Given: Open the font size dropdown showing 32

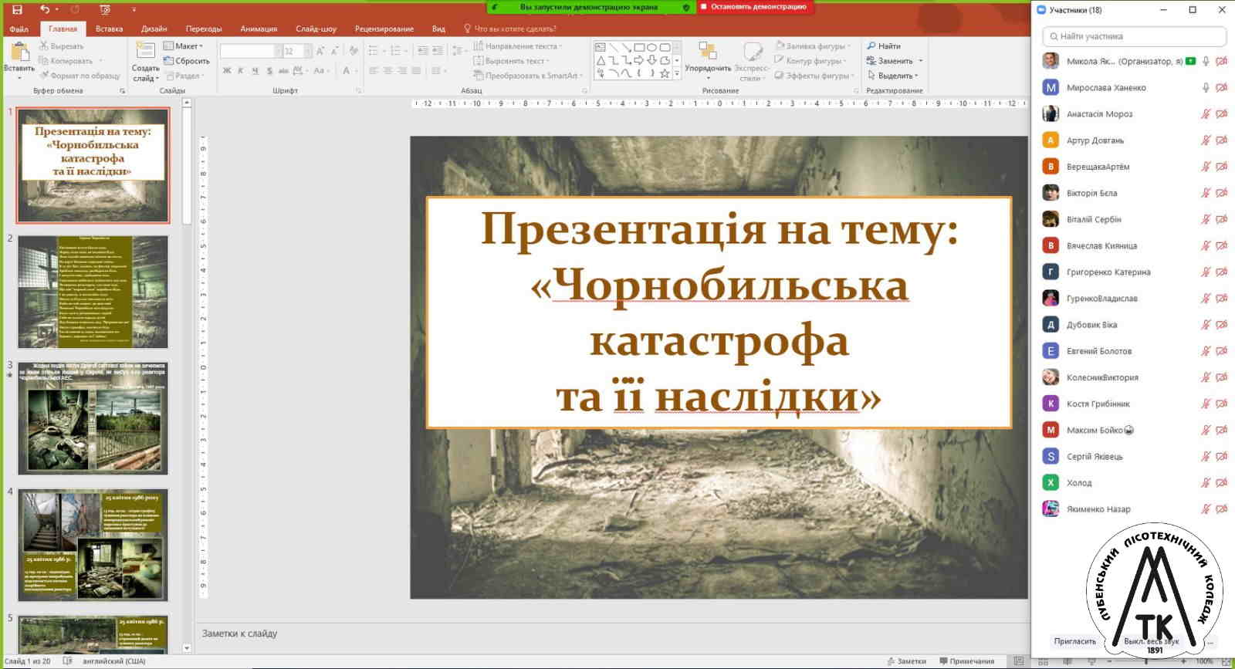Looking at the screenshot, I should tap(308, 52).
